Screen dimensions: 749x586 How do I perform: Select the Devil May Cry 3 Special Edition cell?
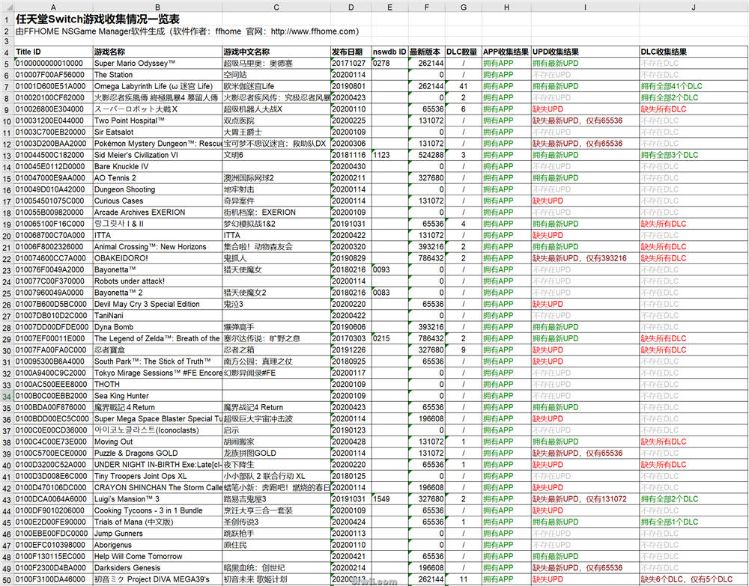click(x=157, y=304)
